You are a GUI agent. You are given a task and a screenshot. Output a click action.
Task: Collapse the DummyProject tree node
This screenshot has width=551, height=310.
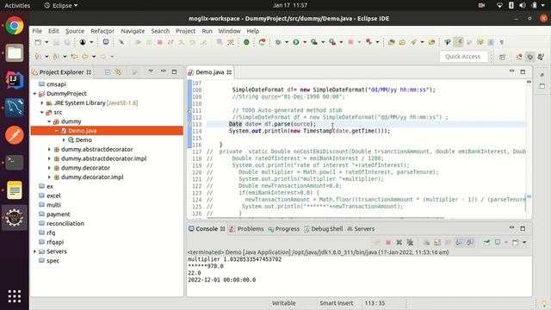pos(34,94)
